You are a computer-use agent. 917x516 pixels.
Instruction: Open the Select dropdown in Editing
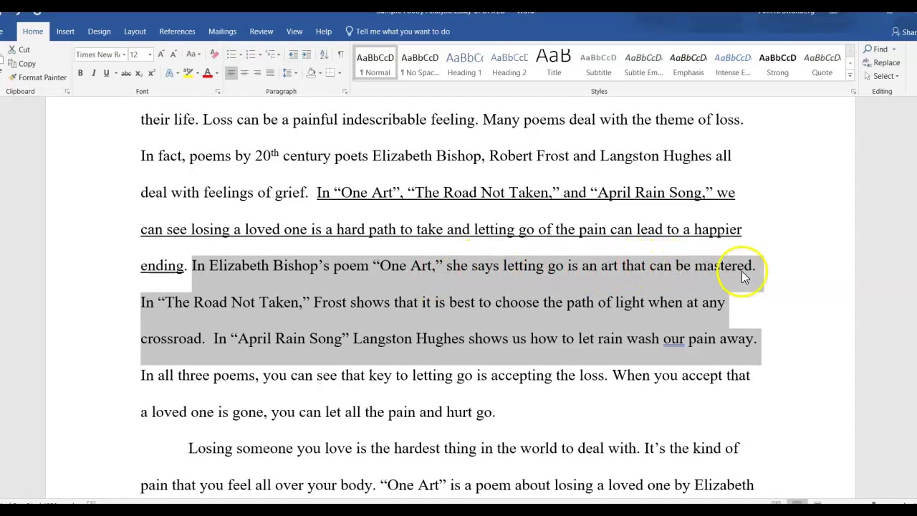(880, 76)
